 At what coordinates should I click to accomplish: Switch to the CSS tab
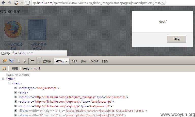(x=74, y=61)
